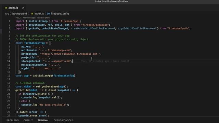Click the inline git blame 'base commit' annotation
The width and height of the screenshot is (219, 123).
coord(105,61)
